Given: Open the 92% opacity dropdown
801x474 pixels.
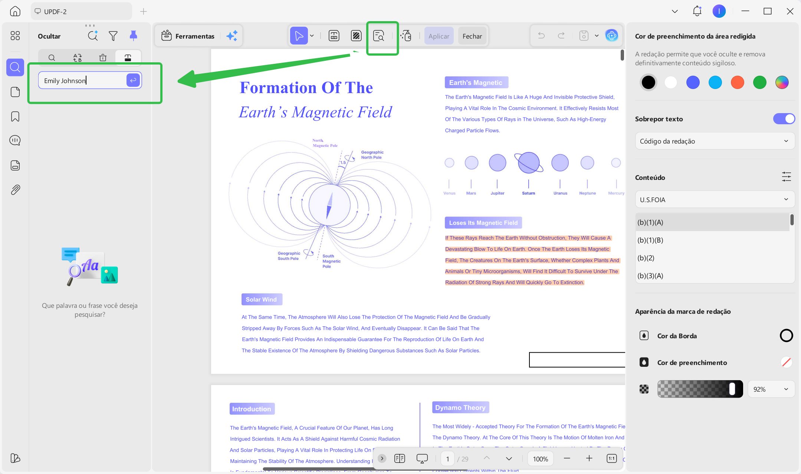Looking at the screenshot, I should click(x=771, y=389).
